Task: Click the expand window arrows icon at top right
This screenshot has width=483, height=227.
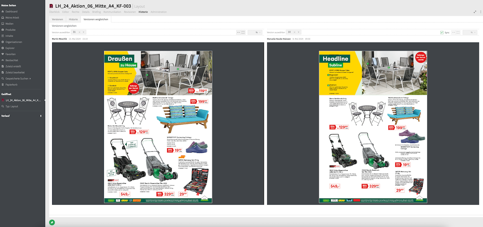Action: [475, 12]
